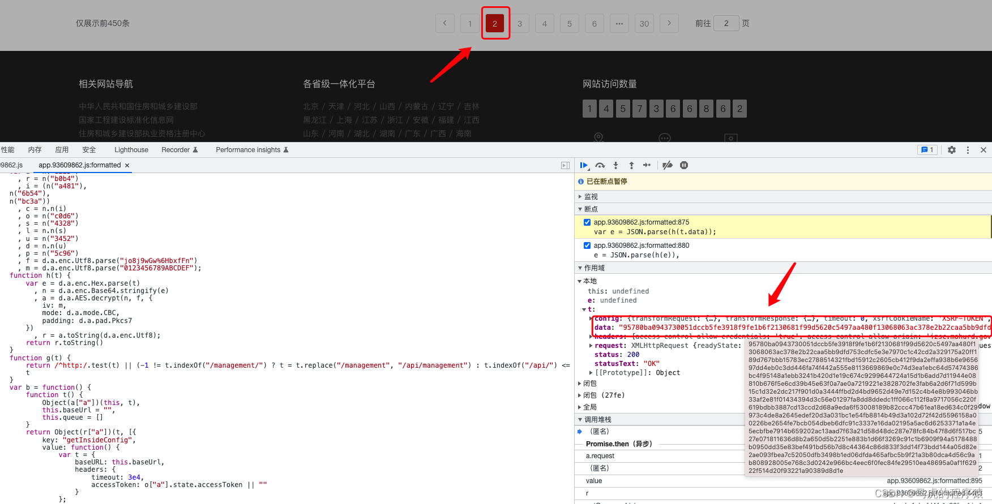Toggle breakpoint at line 880
This screenshot has height=504, width=992.
pos(587,245)
